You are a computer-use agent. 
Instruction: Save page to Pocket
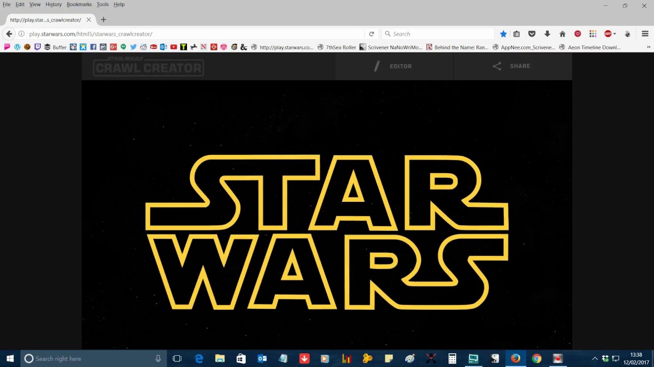point(532,34)
